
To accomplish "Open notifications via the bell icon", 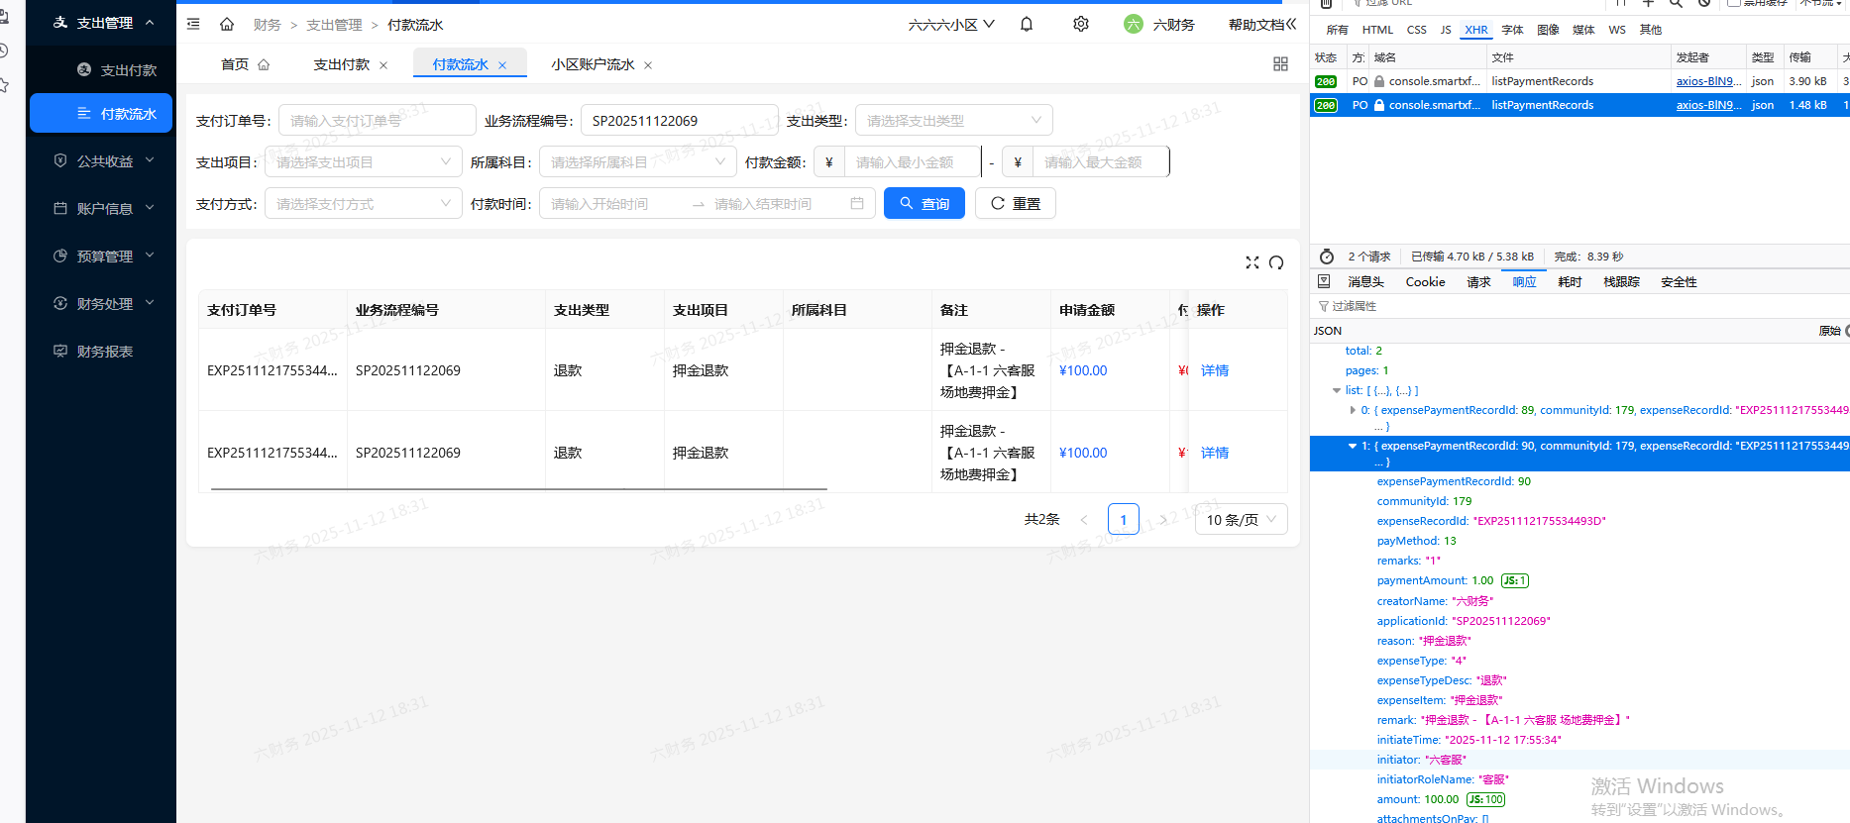I will [x=1027, y=24].
